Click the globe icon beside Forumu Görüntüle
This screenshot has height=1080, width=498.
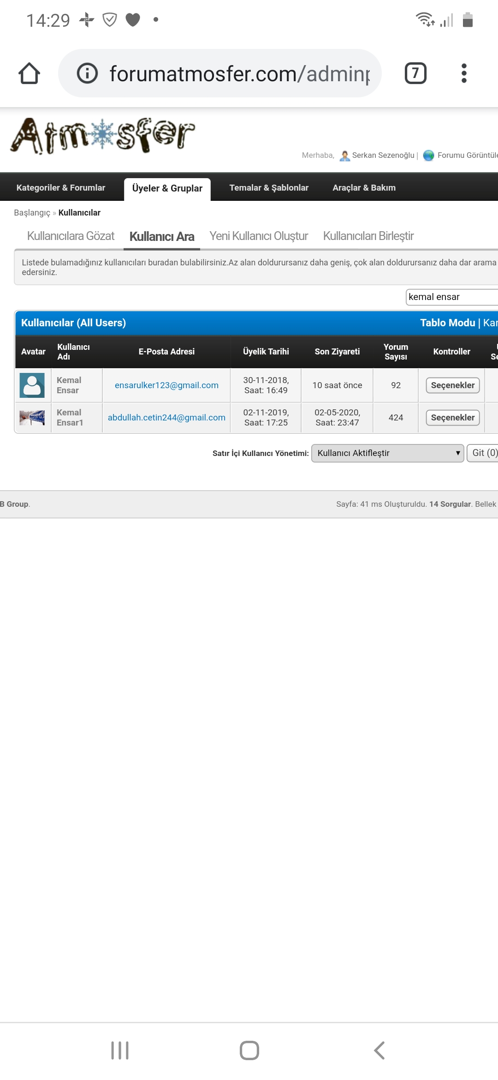(428, 156)
